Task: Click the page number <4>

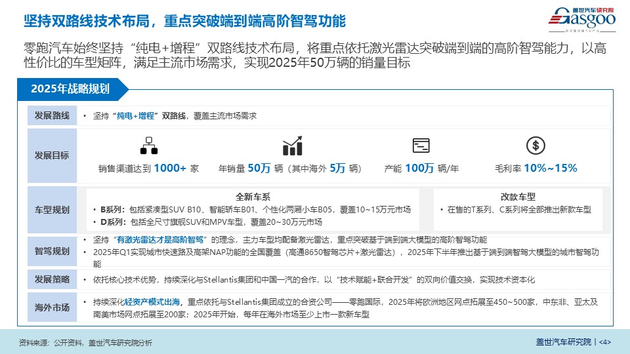Action: pos(605,342)
